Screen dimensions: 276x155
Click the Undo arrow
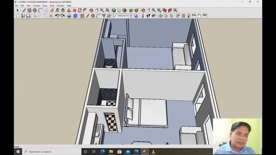[x=57, y=16]
